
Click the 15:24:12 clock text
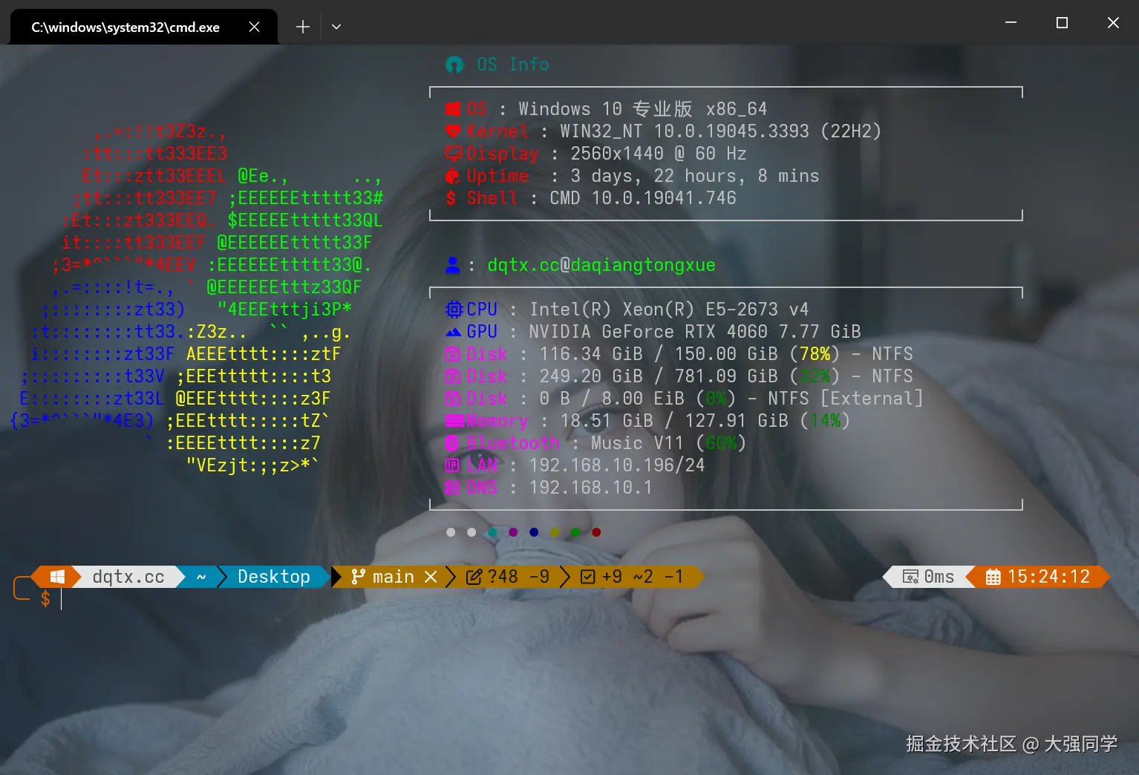coord(1048,577)
